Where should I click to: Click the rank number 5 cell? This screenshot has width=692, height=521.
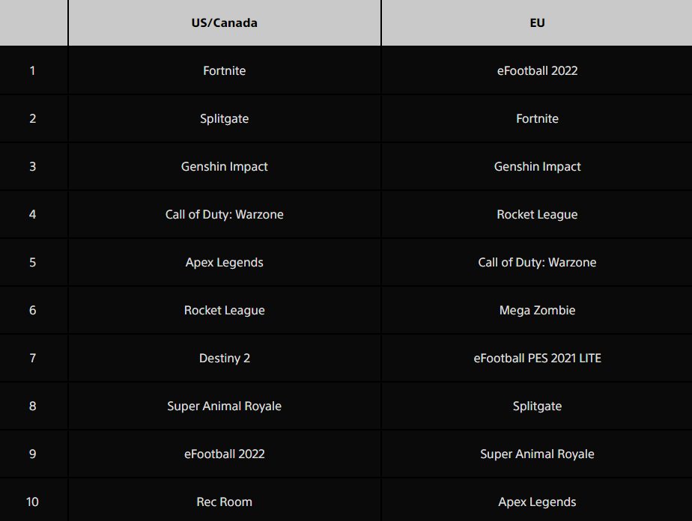(x=32, y=263)
